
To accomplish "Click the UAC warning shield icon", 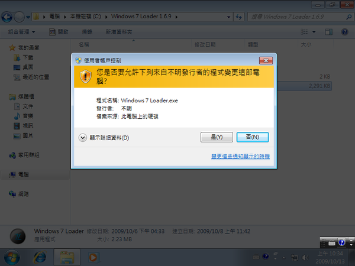I will click(x=86, y=76).
